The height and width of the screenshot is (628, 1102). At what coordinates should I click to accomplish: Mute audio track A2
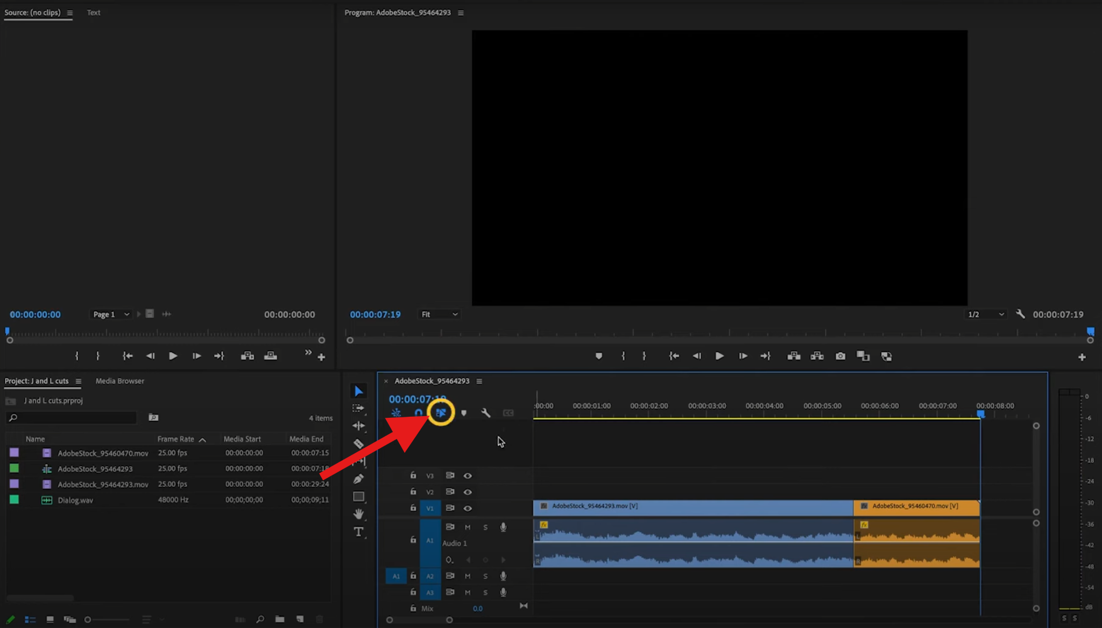(467, 576)
